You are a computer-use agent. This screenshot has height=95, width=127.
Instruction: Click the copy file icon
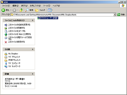point(6,31)
